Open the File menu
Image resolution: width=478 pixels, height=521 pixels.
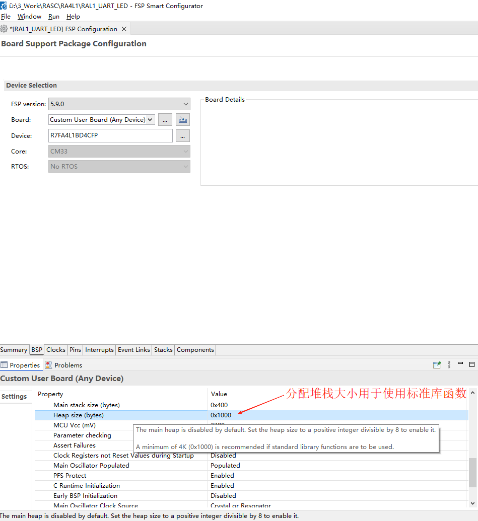[x=6, y=17]
